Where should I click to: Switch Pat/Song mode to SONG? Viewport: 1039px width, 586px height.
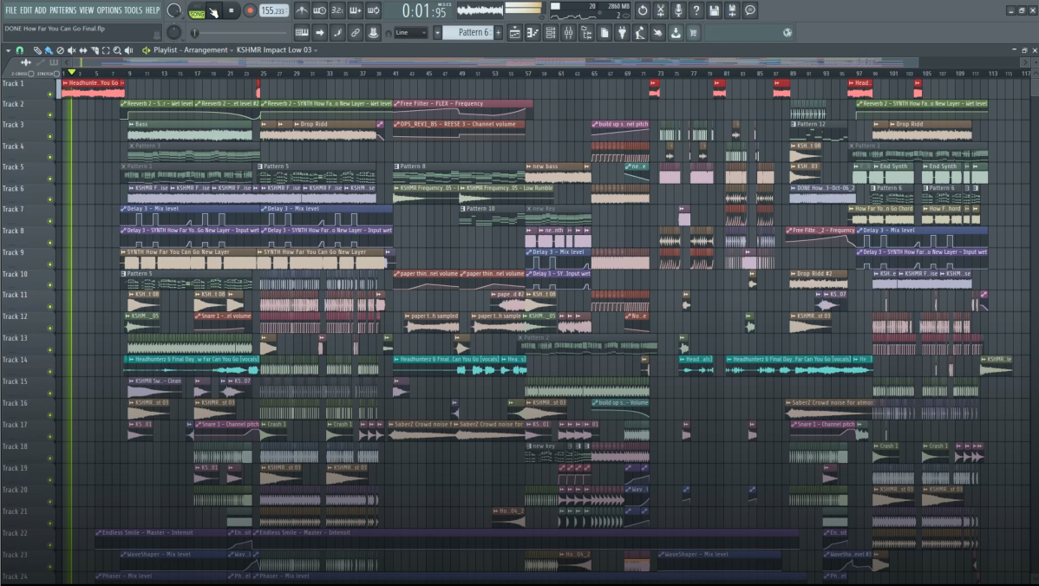[x=197, y=14]
